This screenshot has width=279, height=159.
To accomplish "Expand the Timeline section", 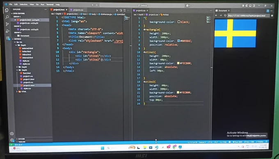I will pos(21,142).
